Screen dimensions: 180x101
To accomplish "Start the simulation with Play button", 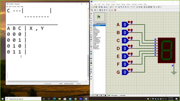I will [93, 95].
